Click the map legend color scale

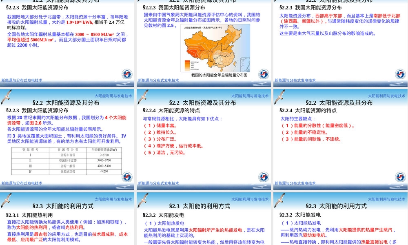point(188,65)
